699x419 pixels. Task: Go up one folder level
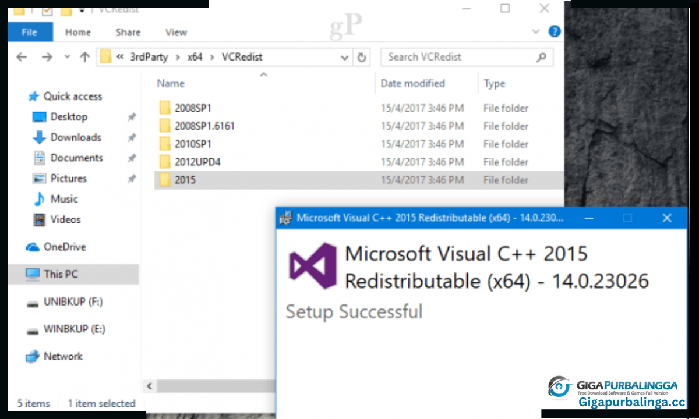(x=85, y=57)
